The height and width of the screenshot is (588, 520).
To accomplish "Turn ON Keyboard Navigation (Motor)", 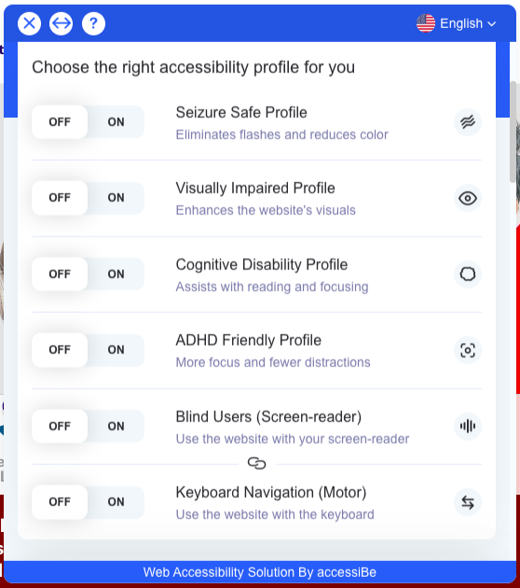I will click(116, 502).
